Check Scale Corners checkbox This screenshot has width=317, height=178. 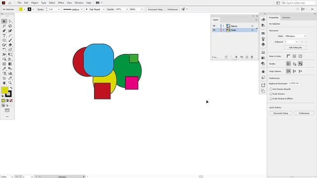[x=271, y=94]
